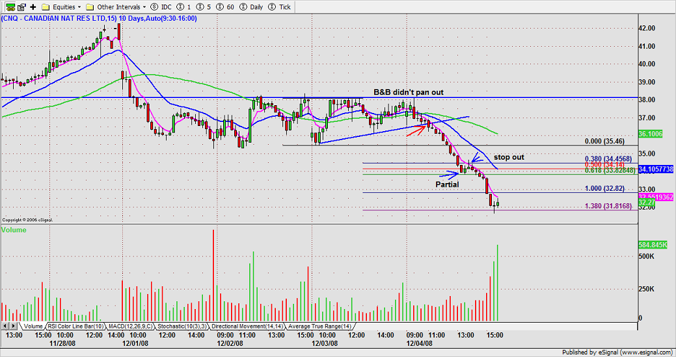Click the 12/02/08 date label
This screenshot has width=676, height=357.
(231, 343)
